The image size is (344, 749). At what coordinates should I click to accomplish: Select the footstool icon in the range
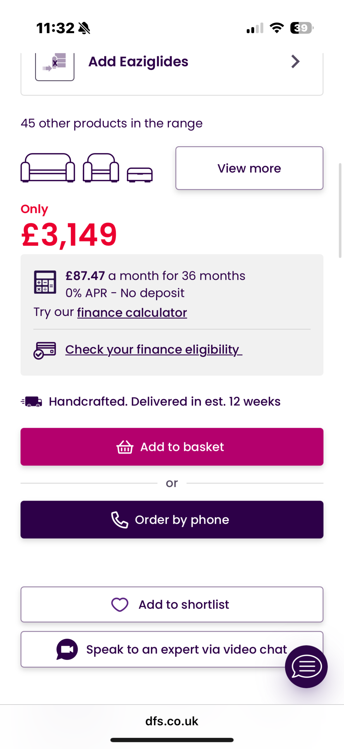140,174
